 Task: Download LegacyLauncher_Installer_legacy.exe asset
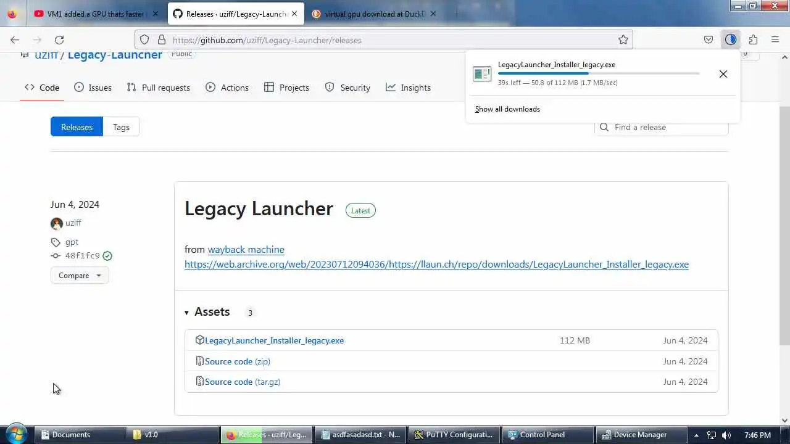click(274, 340)
